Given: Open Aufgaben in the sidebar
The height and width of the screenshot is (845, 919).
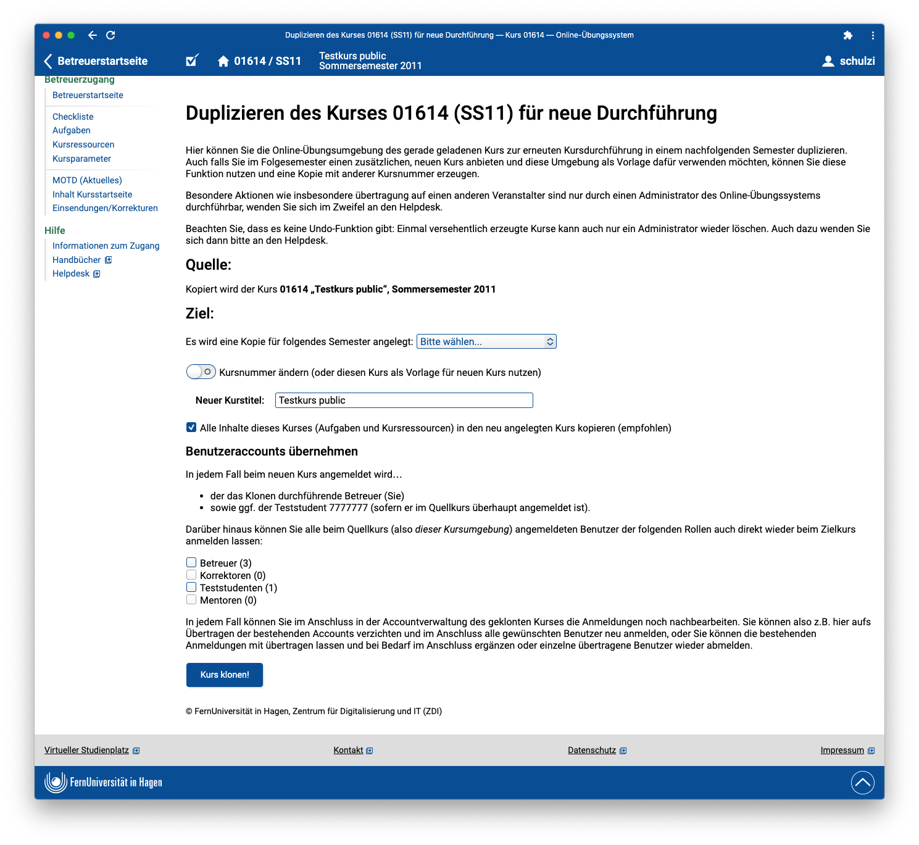Looking at the screenshot, I should point(72,130).
